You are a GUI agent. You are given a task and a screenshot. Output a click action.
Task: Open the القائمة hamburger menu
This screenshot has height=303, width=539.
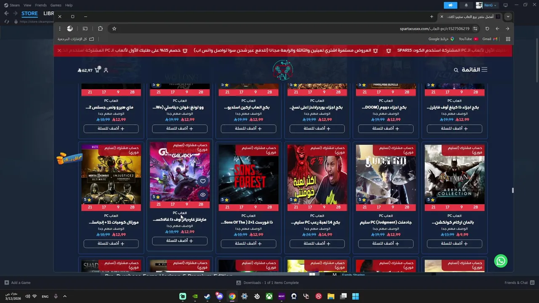click(474, 70)
